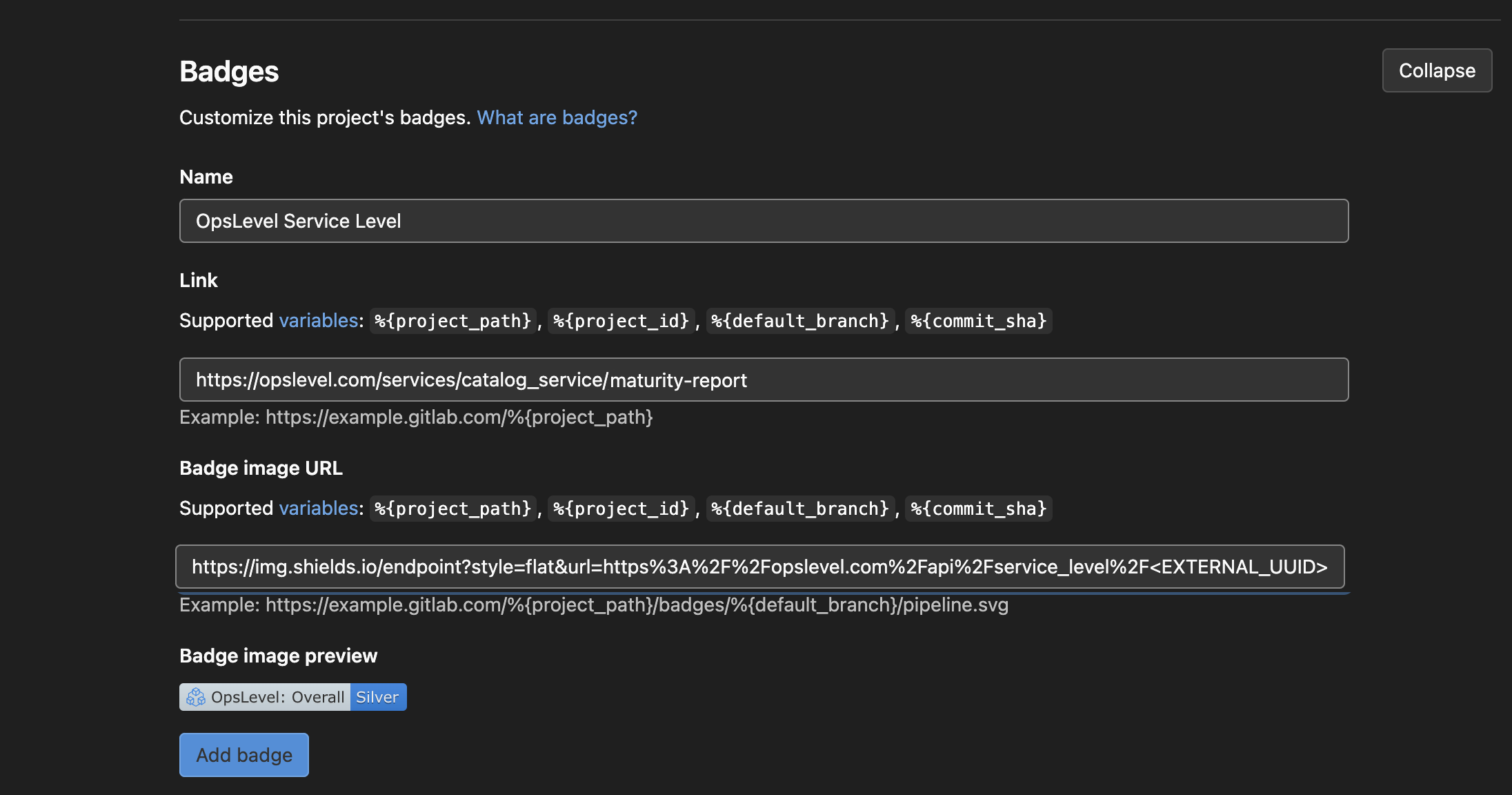Open the variables link under Link

pos(319,320)
